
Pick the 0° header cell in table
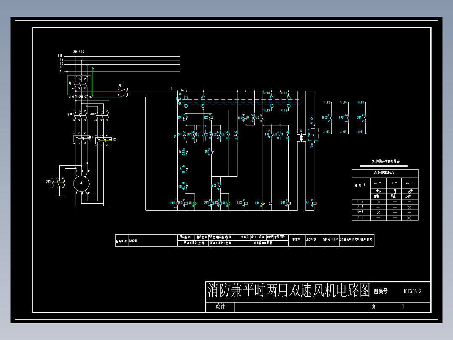click(394, 183)
